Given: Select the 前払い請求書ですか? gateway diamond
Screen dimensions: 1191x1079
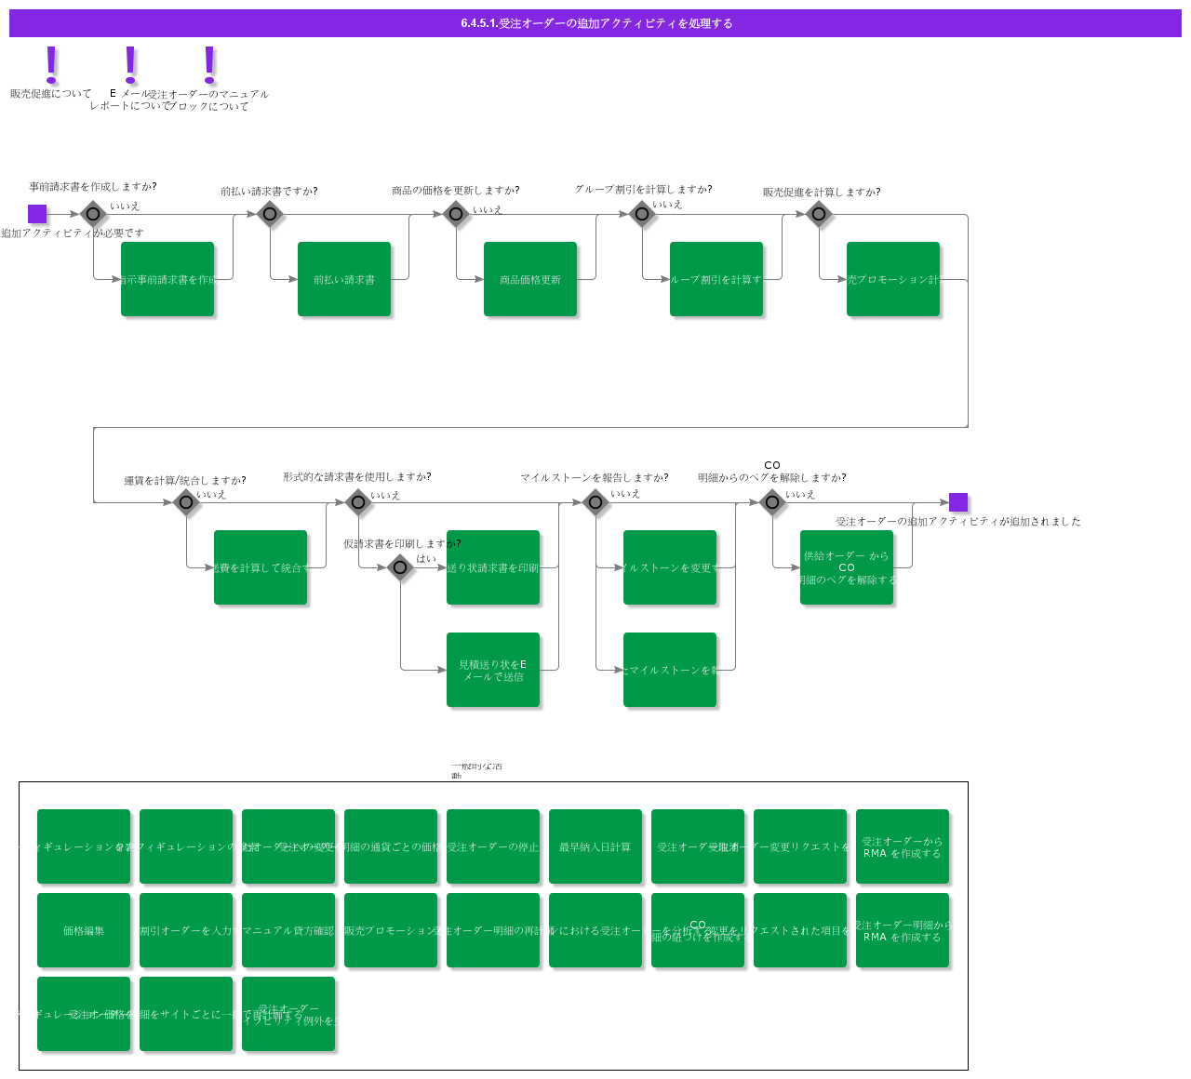Looking at the screenshot, I should pos(270,214).
